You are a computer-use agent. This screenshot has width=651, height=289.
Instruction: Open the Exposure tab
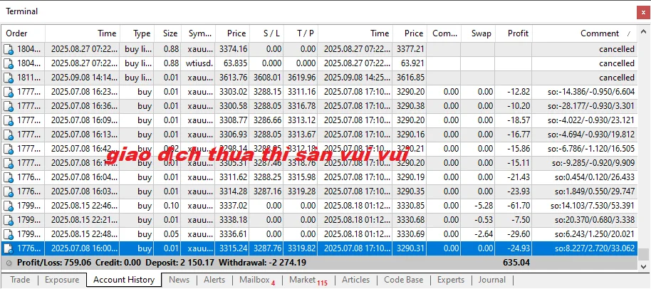(62, 280)
